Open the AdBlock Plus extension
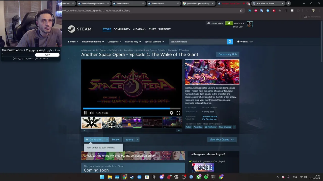 pos(256,11)
